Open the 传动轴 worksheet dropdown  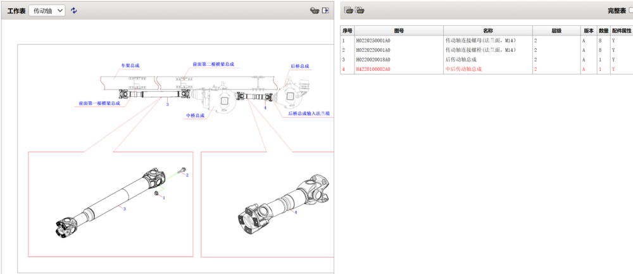47,11
